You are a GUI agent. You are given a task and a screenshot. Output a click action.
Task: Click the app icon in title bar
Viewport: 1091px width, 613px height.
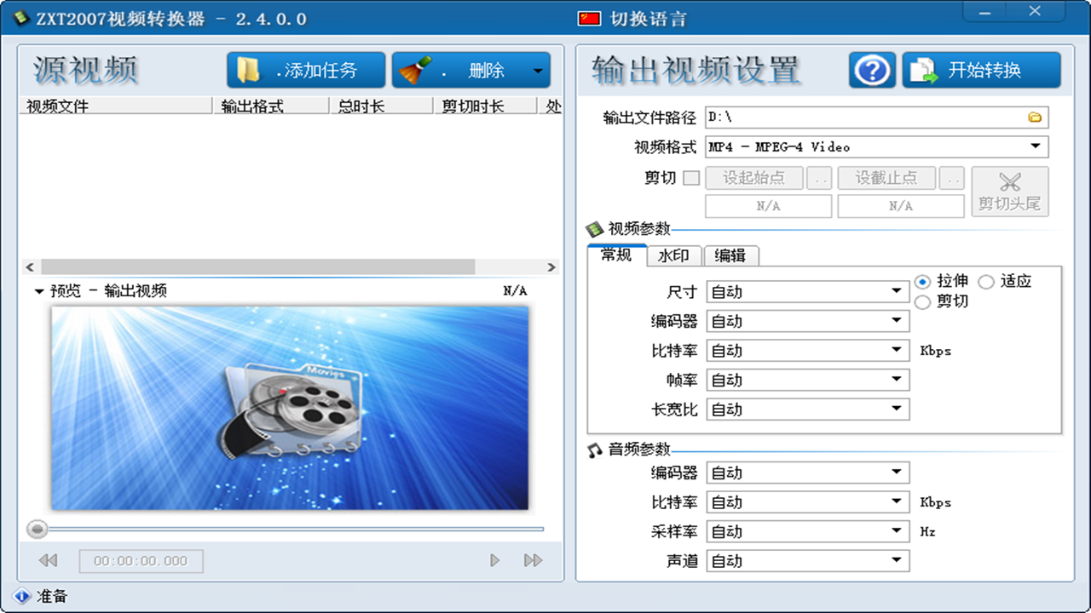pyautogui.click(x=20, y=18)
